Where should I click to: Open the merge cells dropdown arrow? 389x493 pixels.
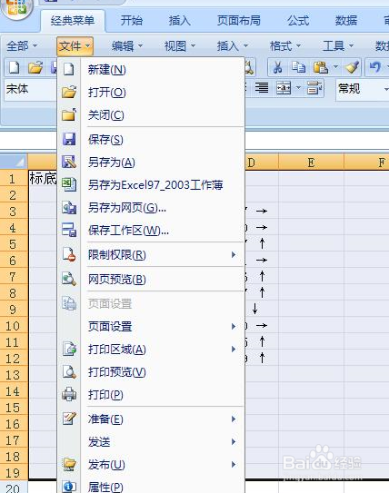[x=298, y=88]
